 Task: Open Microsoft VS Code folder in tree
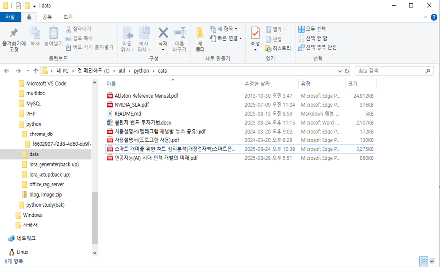click(46, 84)
